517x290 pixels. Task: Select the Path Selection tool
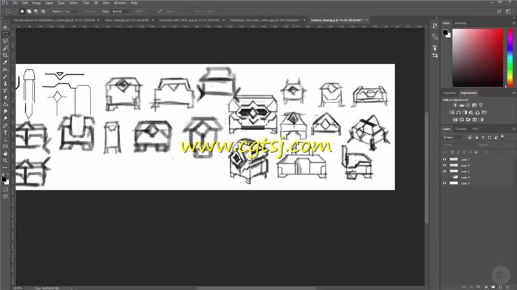tap(5, 140)
